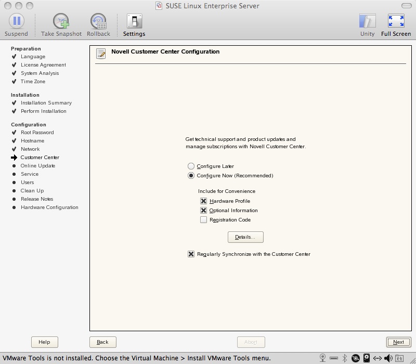The width and height of the screenshot is (416, 364).
Task: Click 'Include for Convenience' label
Action: coord(227,191)
